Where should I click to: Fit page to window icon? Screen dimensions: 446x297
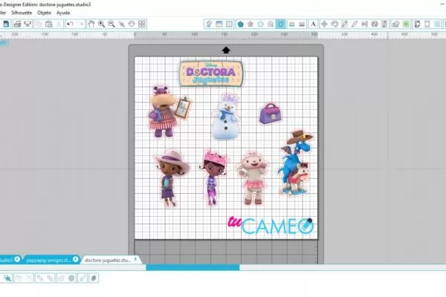(142, 25)
